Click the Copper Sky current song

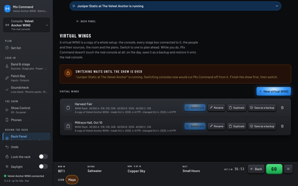pos(136,171)
